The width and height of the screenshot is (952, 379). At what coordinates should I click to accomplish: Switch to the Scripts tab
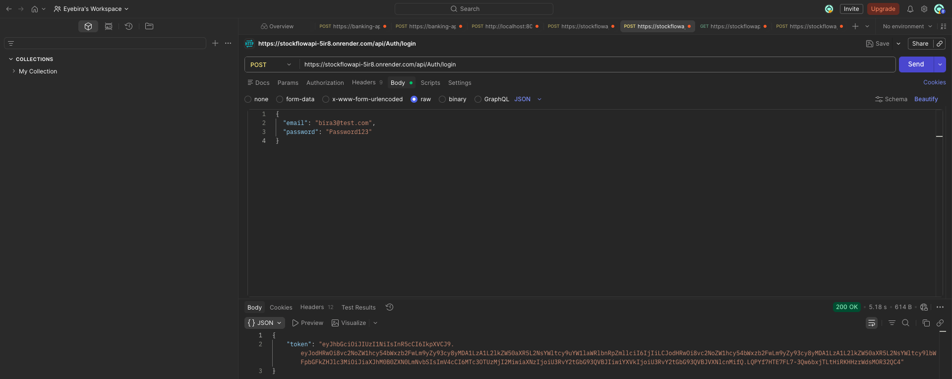pos(430,83)
